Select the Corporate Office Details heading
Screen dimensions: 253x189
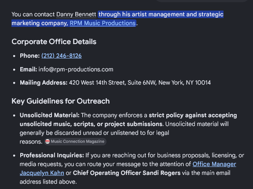click(x=54, y=42)
